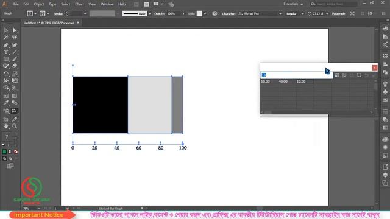The width and height of the screenshot is (390, 219).
Task: Open the Myriad Pro font family dropdown
Action: pos(280,13)
